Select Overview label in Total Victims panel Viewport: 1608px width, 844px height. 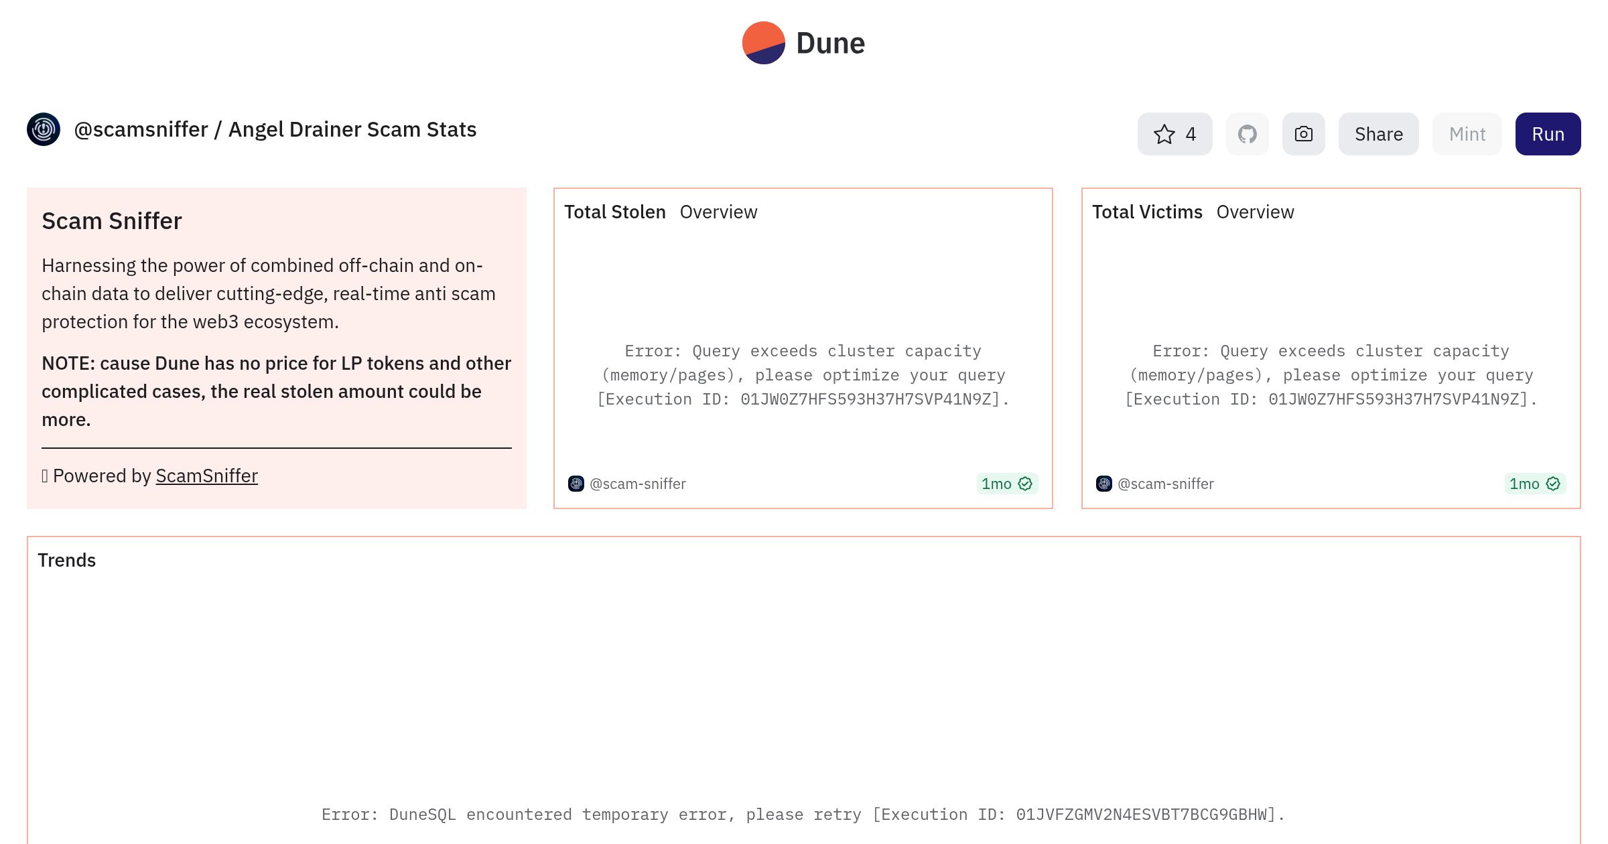(1255, 212)
